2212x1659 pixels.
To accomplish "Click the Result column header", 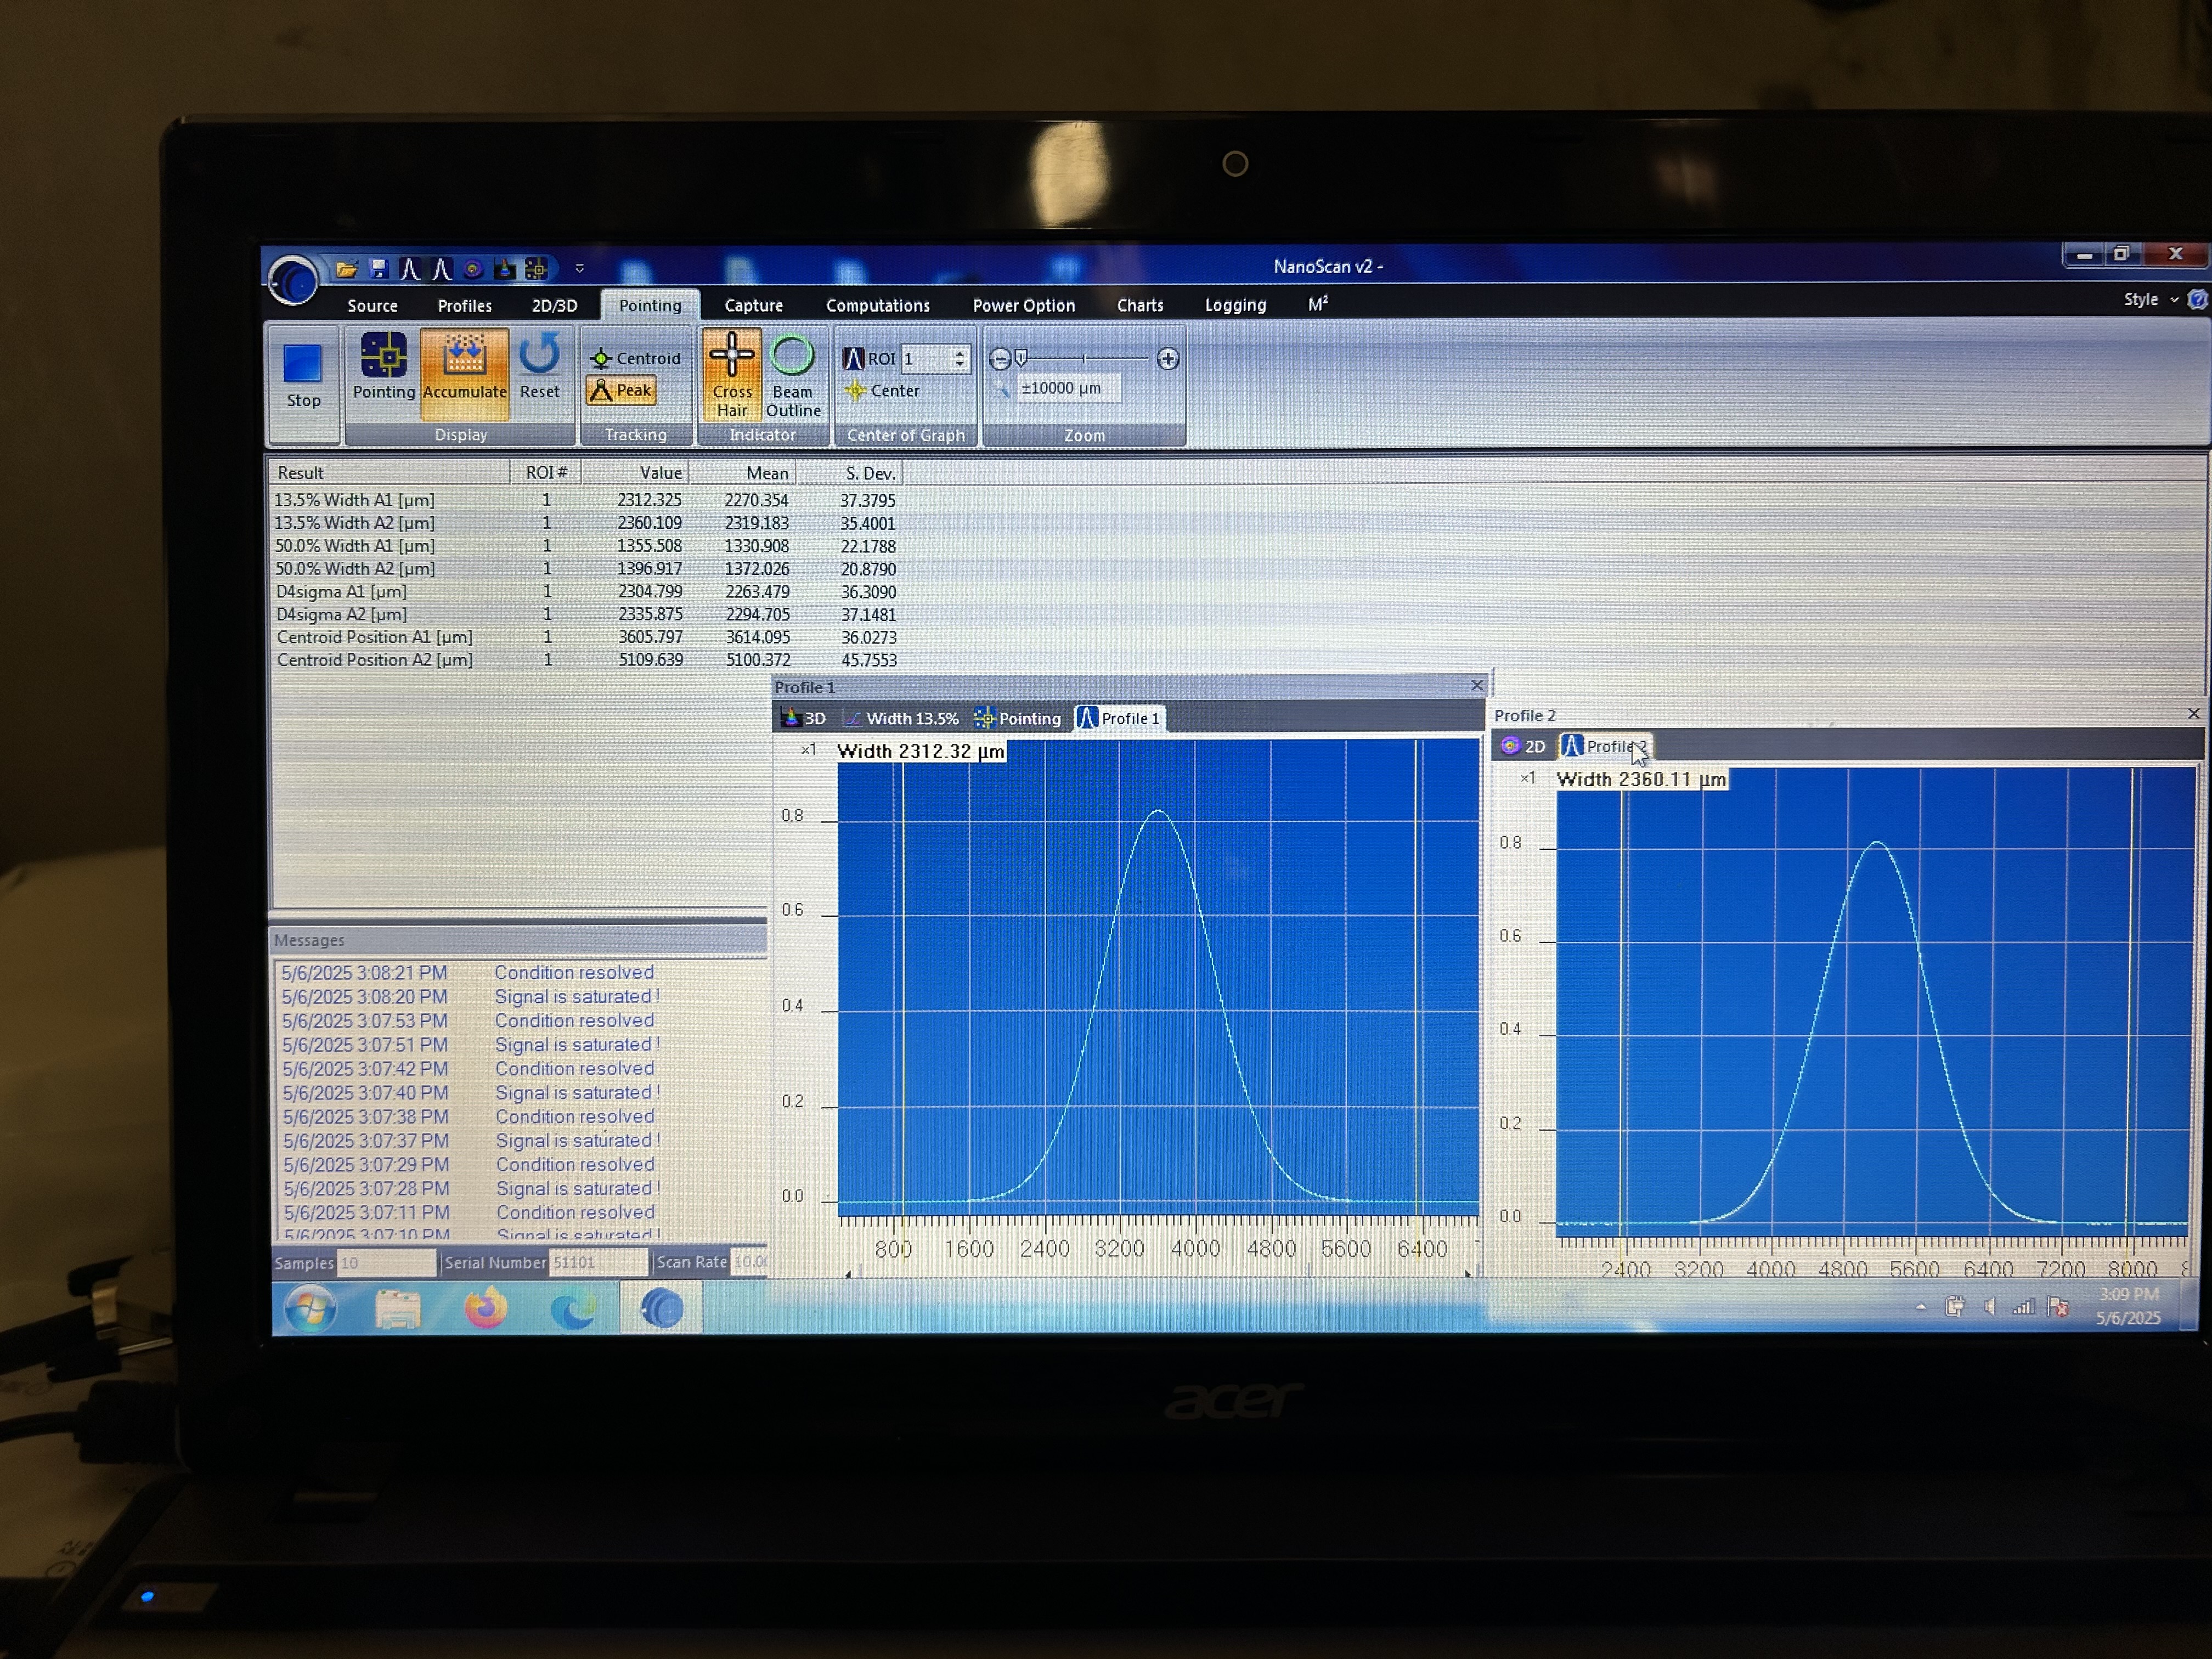I will (x=389, y=473).
